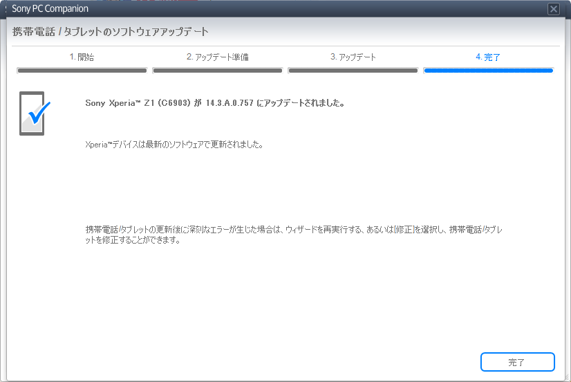Click the Sony PC Companion title text

[50, 9]
